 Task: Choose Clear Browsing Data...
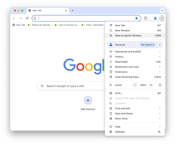pos(135,77)
